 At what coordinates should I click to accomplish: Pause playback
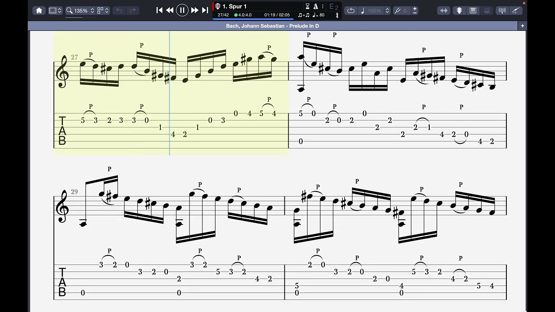[x=182, y=10]
